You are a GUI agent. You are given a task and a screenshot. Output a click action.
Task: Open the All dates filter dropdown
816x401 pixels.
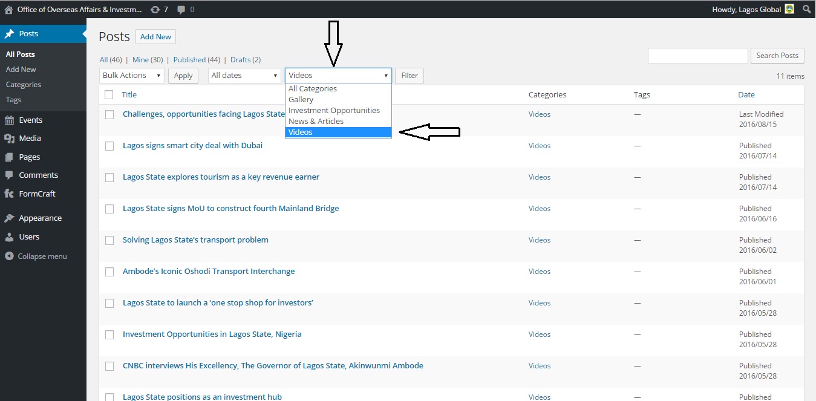244,76
